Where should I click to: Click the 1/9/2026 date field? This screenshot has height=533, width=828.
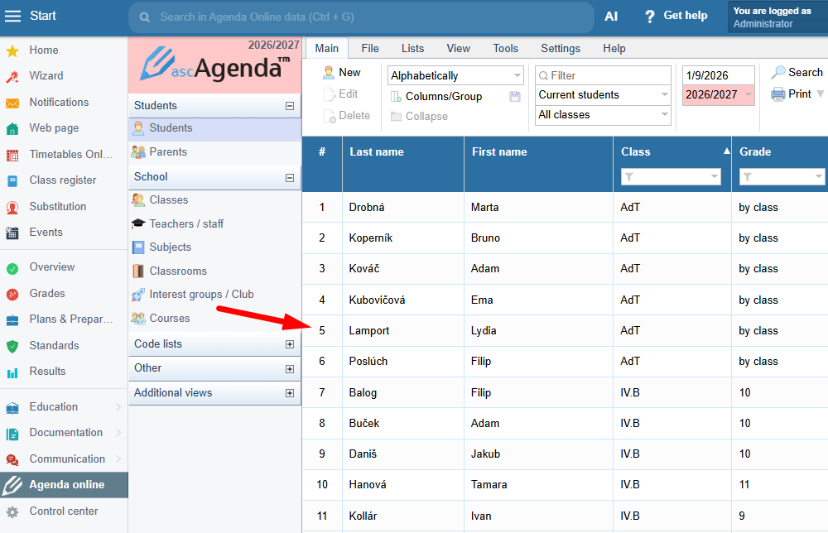718,75
